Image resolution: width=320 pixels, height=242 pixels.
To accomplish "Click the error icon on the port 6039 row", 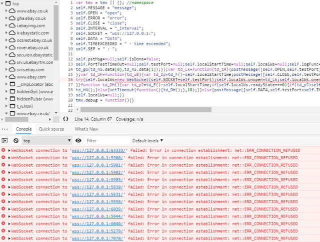I will (3, 209).
